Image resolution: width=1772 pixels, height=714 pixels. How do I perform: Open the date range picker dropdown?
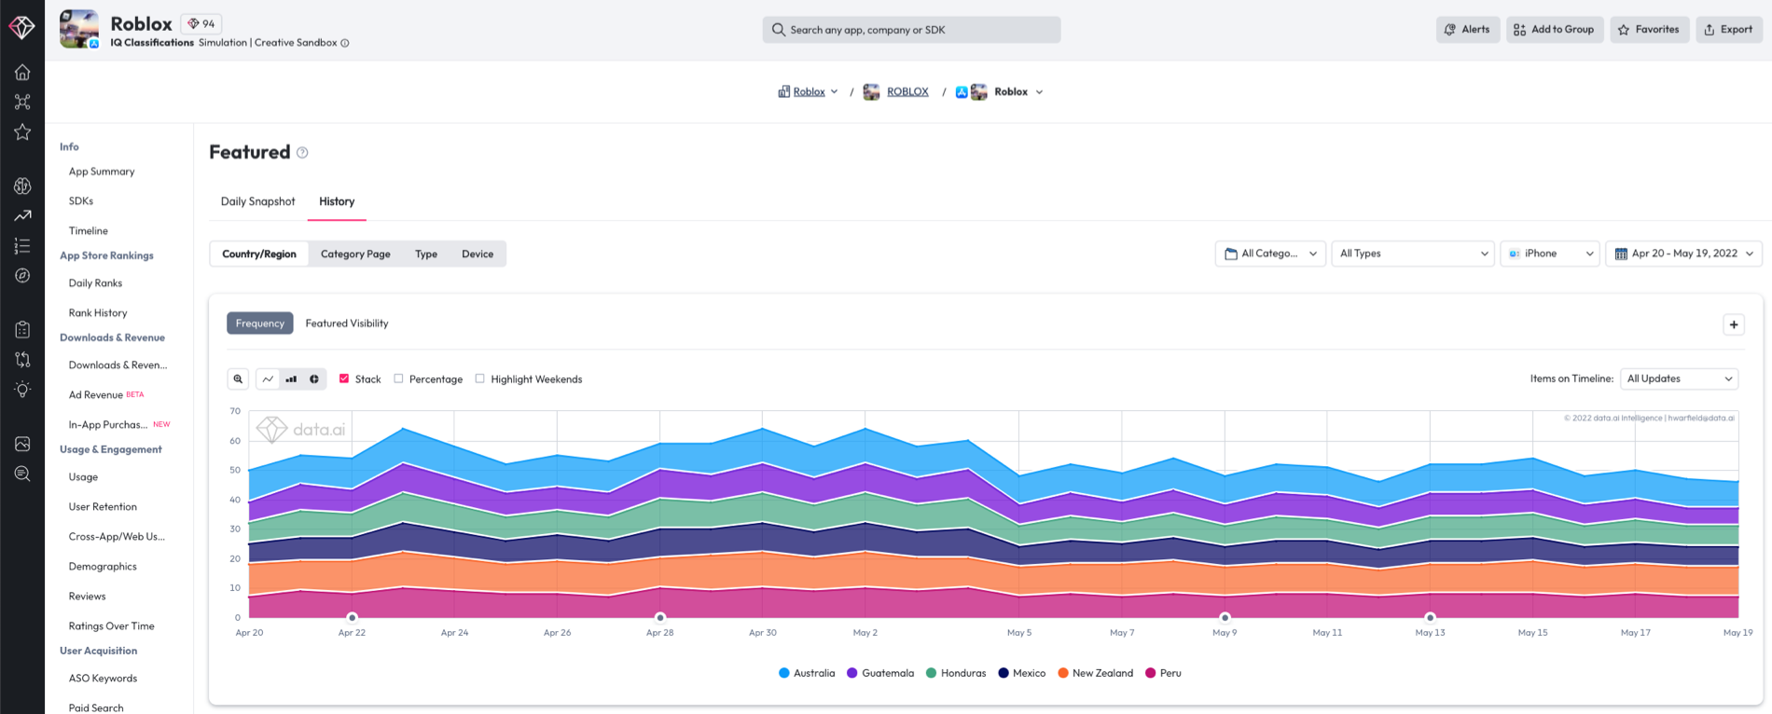point(1684,254)
